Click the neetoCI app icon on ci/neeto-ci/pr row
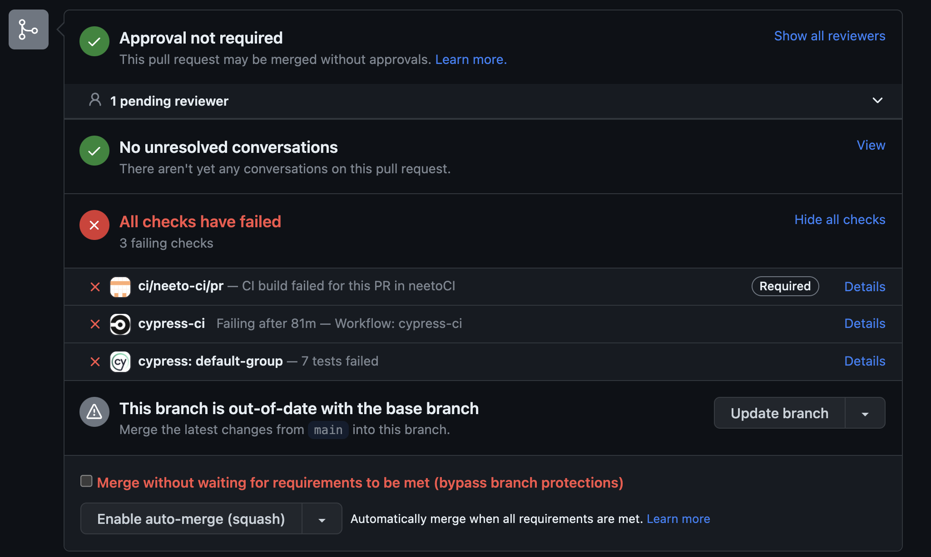The height and width of the screenshot is (557, 931). (x=120, y=286)
